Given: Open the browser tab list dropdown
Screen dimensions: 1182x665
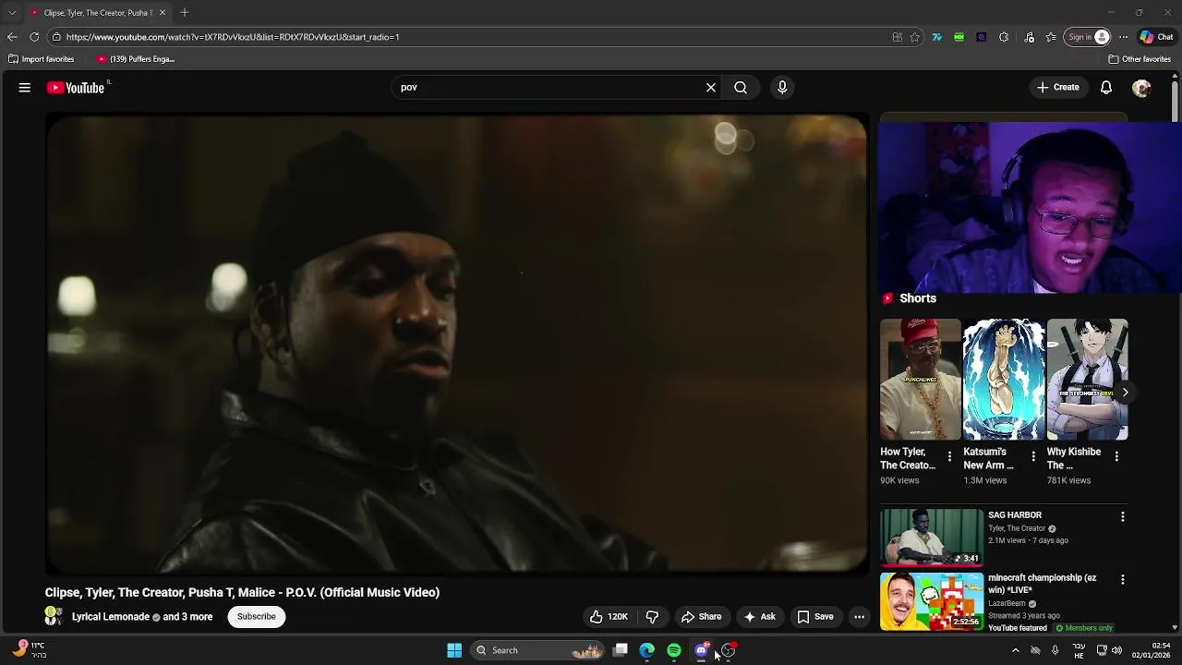Looking at the screenshot, I should pos(12,13).
